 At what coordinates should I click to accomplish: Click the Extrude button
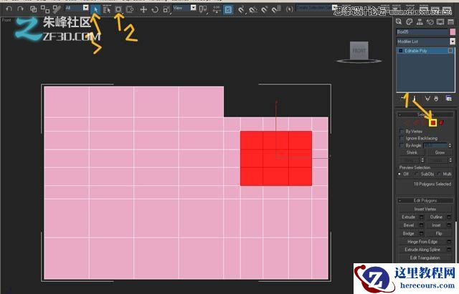(409, 217)
